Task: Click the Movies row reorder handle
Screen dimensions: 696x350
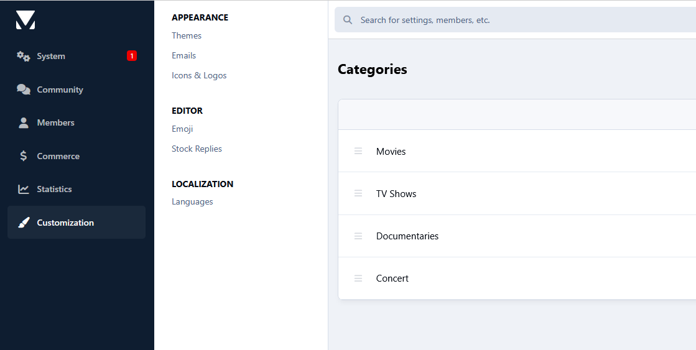Action: [x=358, y=151]
